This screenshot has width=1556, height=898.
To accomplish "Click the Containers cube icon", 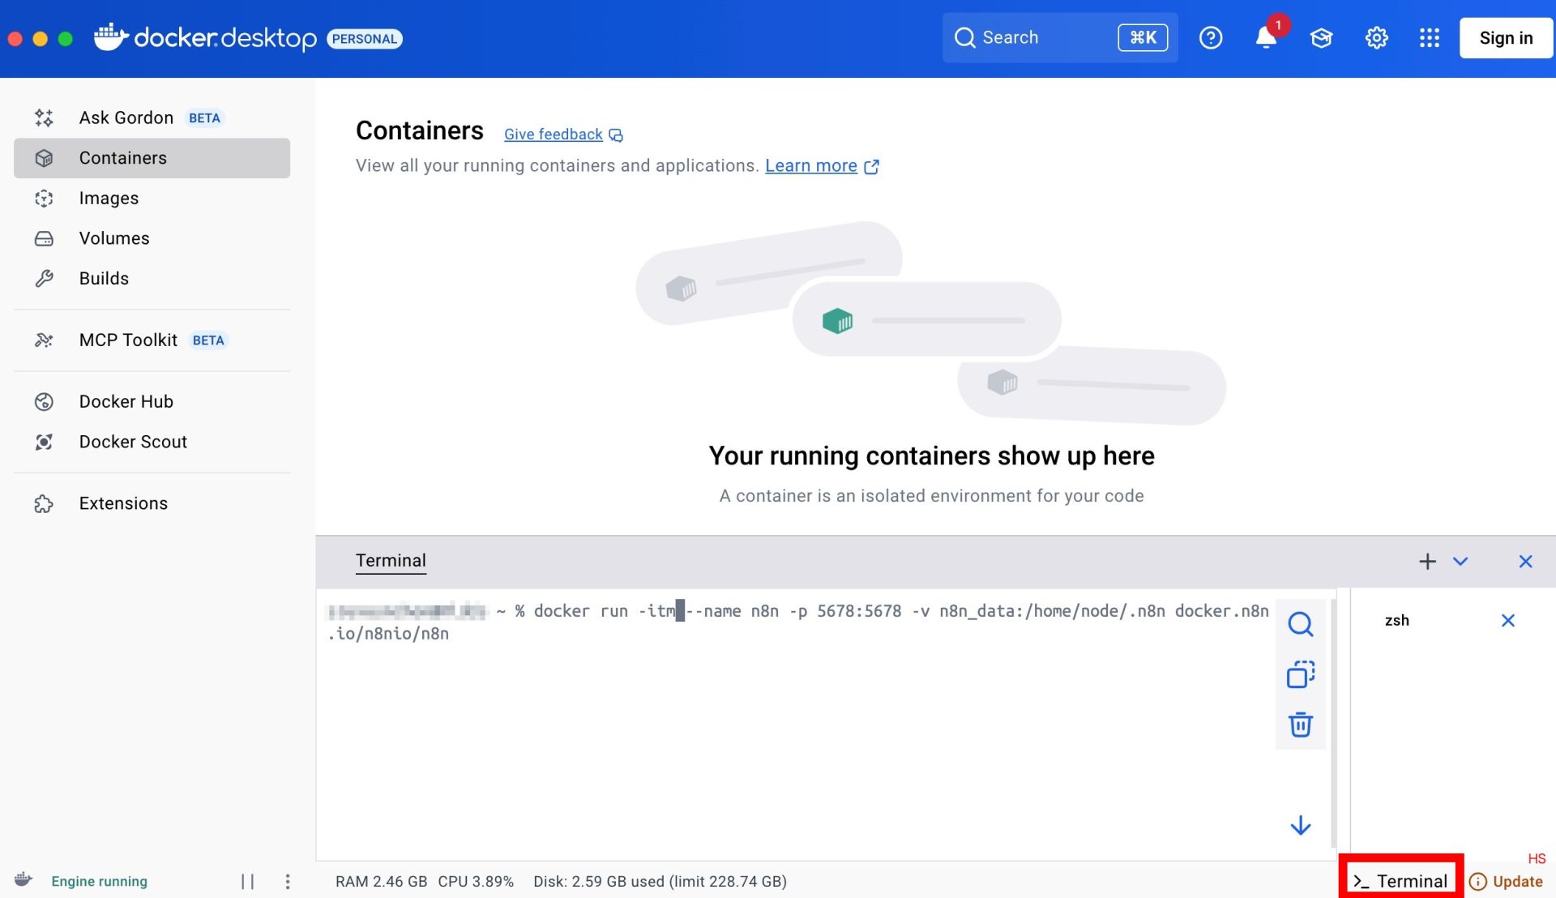I will (44, 158).
